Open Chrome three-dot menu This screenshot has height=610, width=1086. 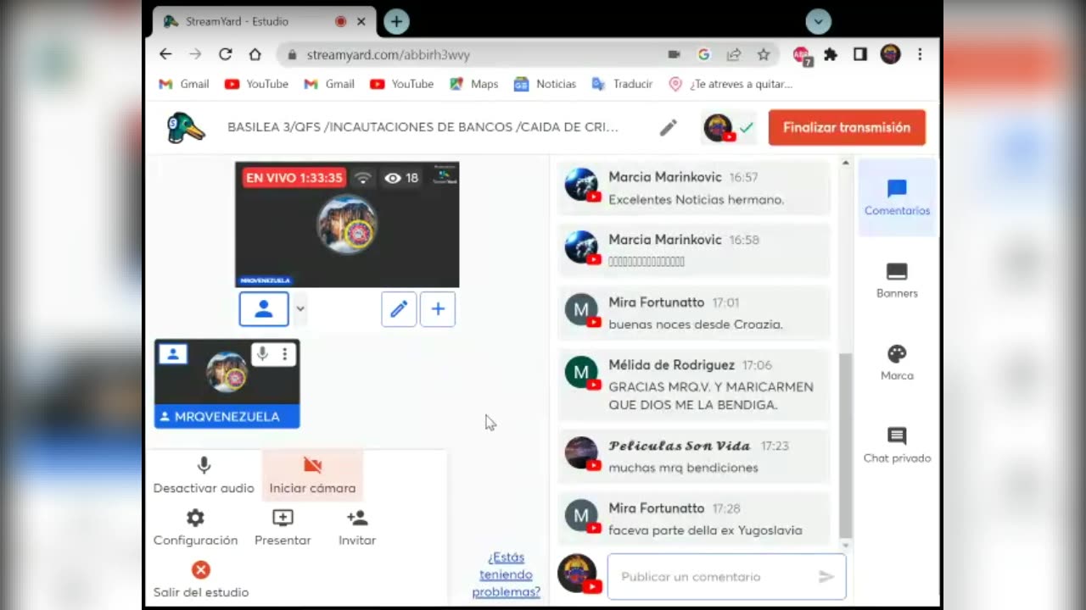click(920, 54)
